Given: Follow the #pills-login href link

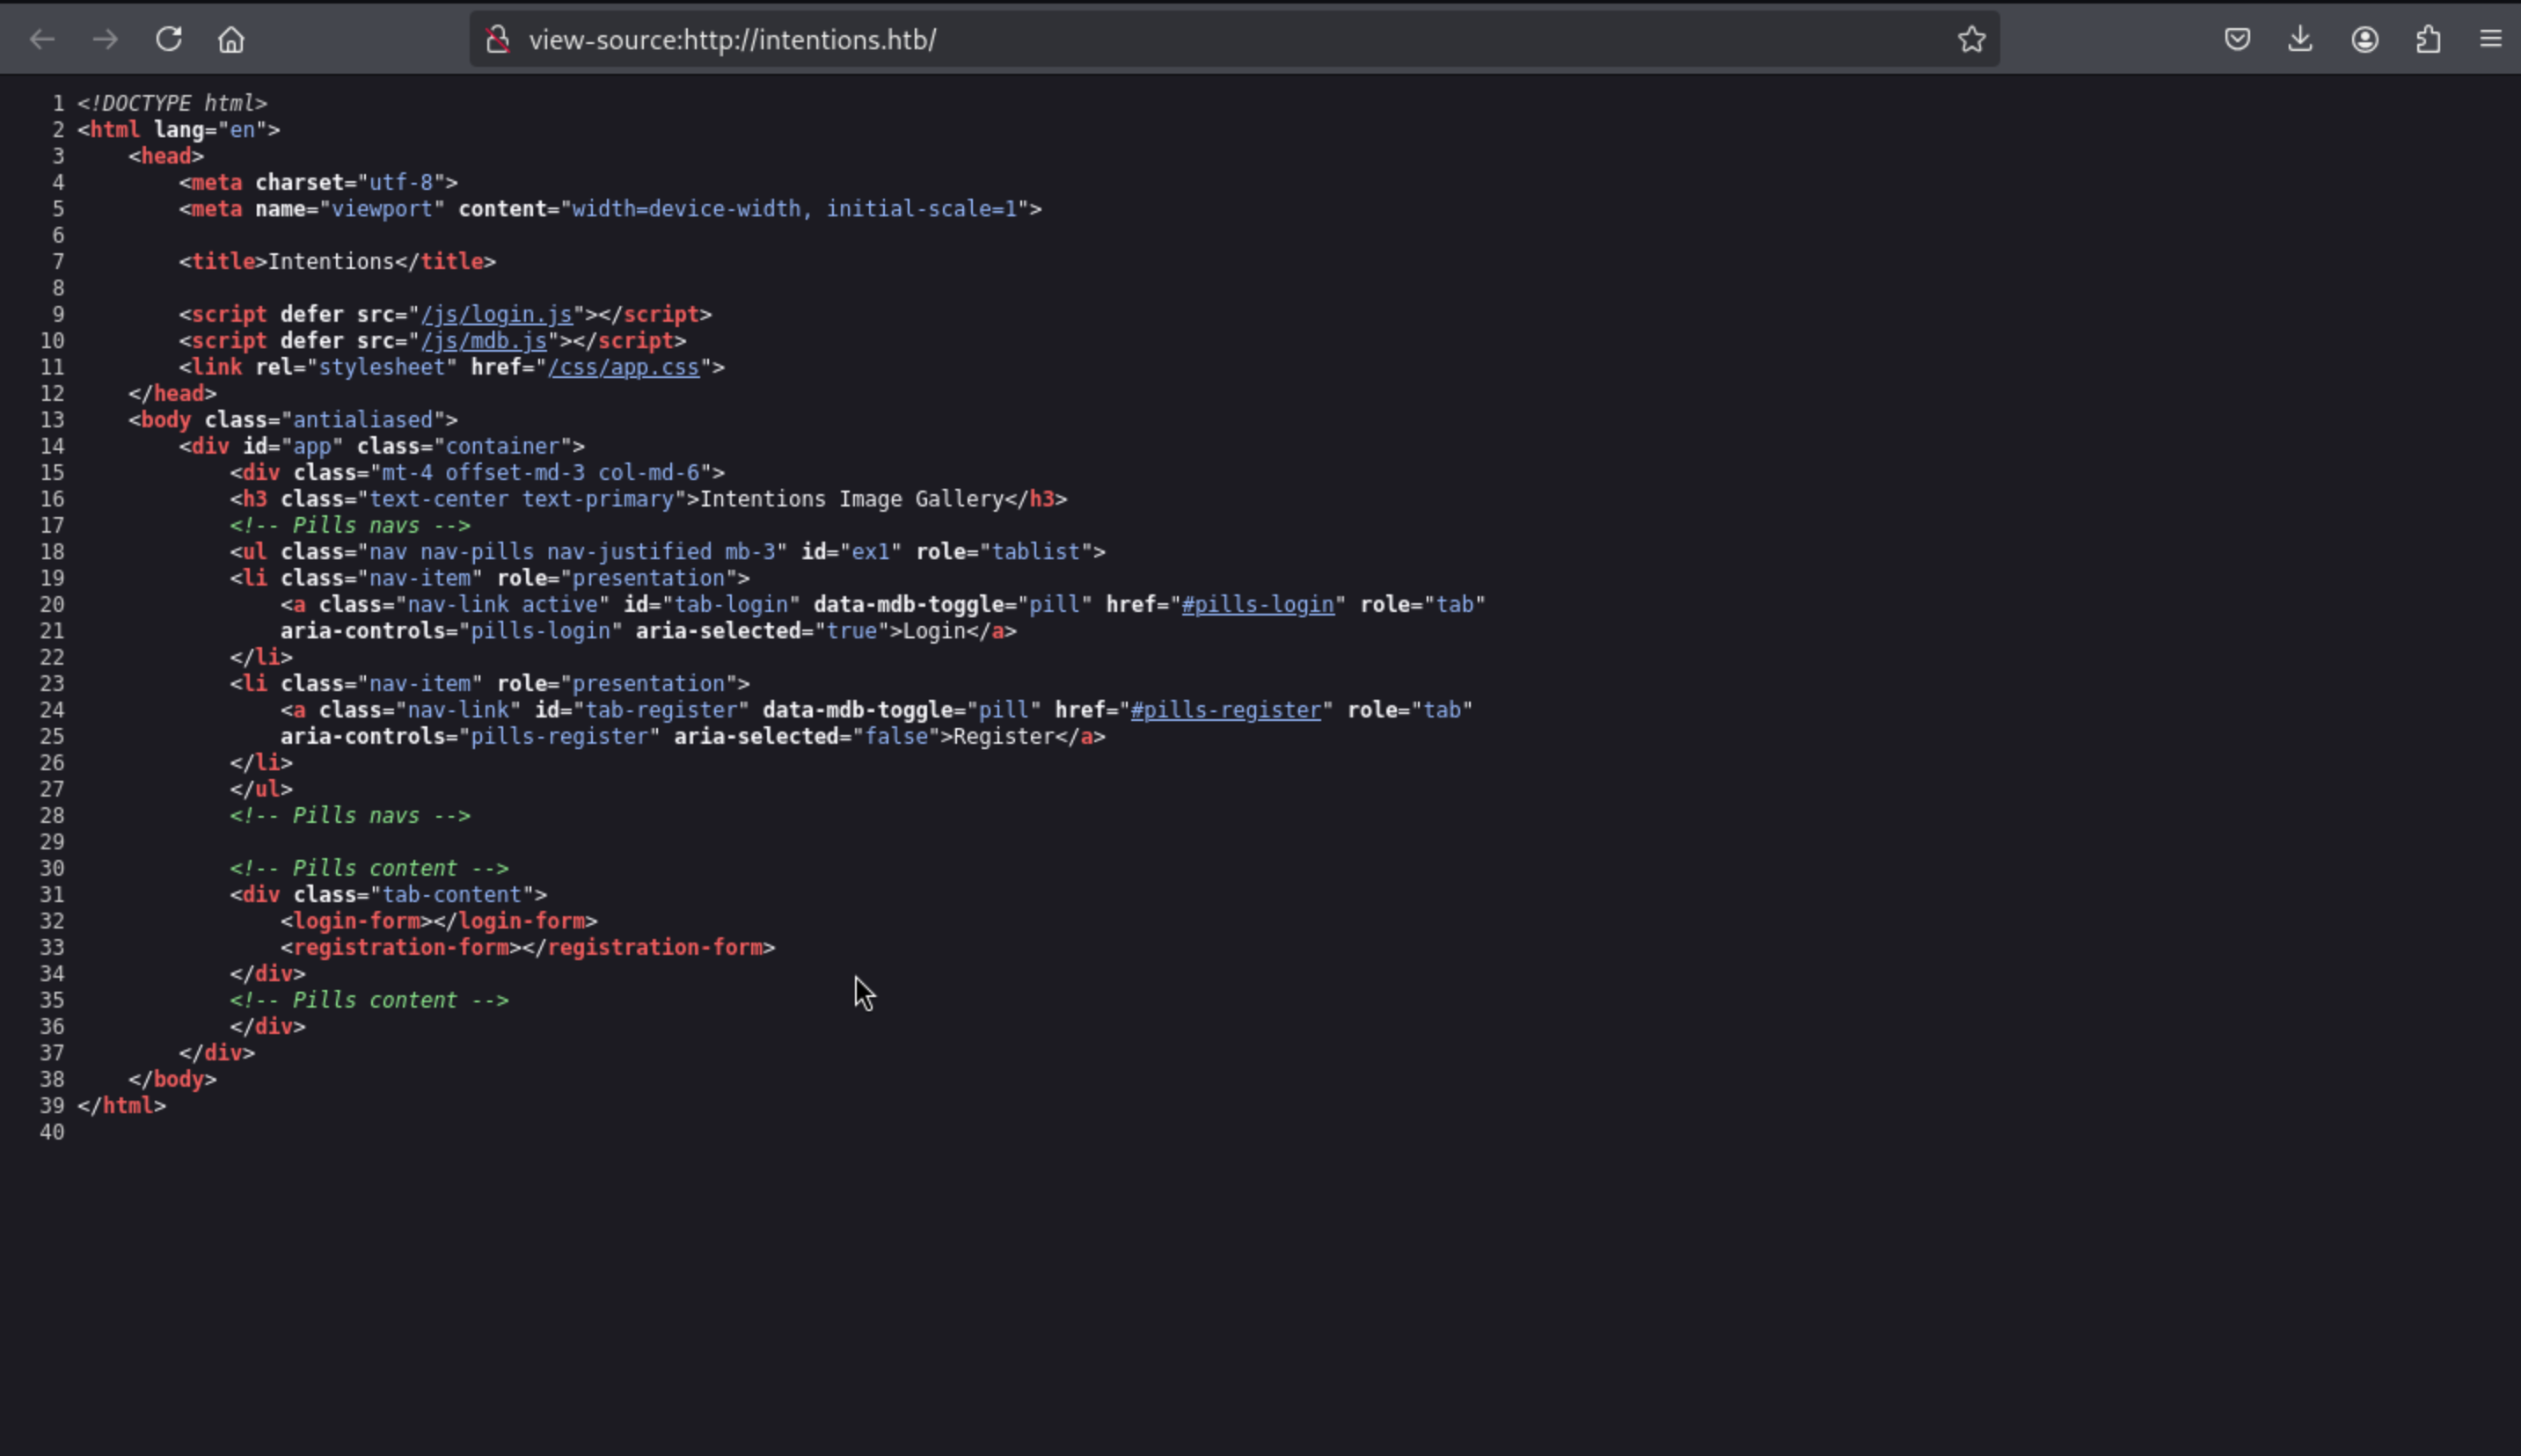Looking at the screenshot, I should click(1258, 605).
